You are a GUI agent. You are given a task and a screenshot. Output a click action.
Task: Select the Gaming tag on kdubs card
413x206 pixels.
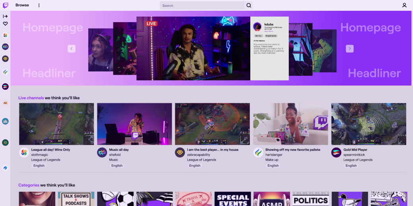point(258,36)
